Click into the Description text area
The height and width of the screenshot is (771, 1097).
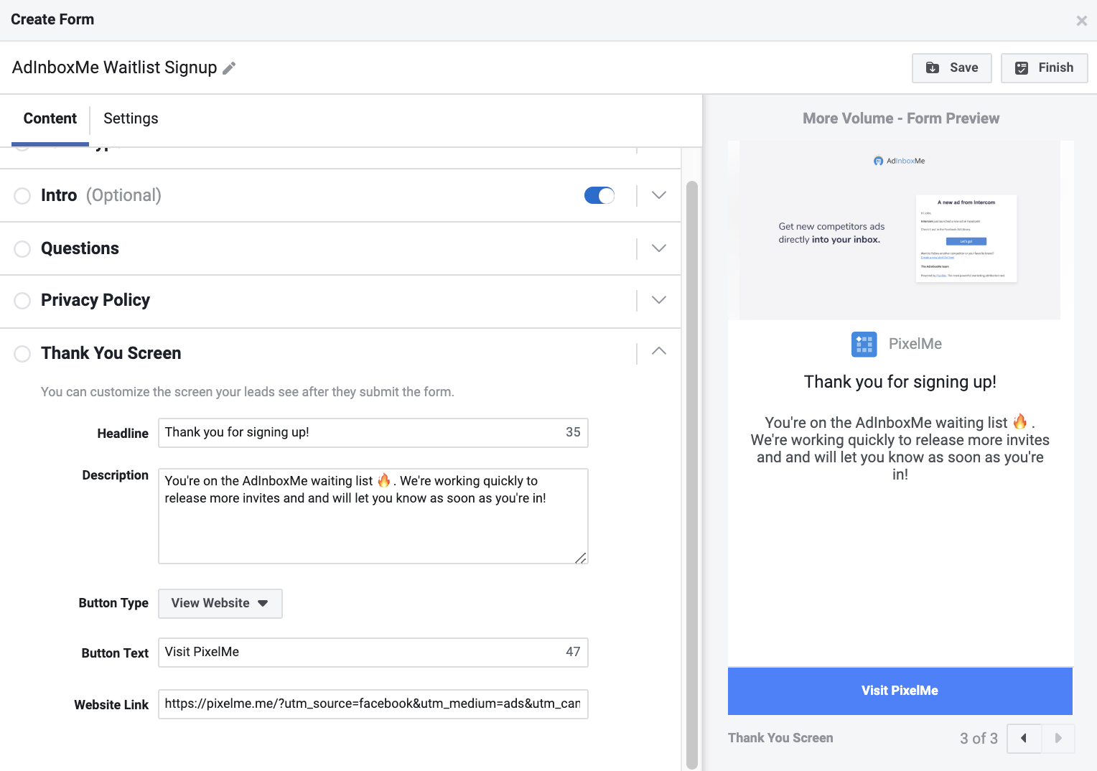[x=373, y=516]
